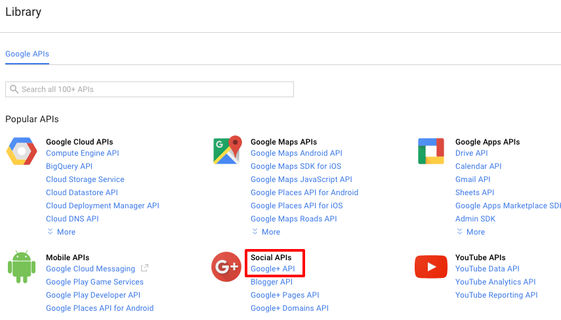The height and width of the screenshot is (320, 561).
Task: Click the YouTube play button icon
Action: point(431,267)
